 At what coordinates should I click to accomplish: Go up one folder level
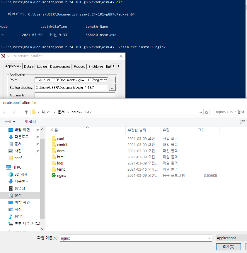(26, 112)
